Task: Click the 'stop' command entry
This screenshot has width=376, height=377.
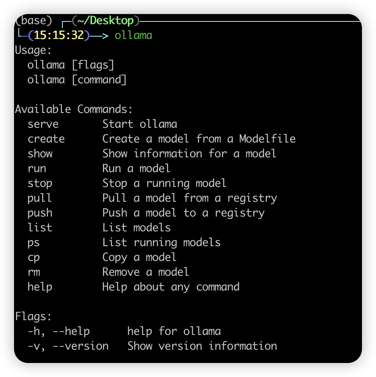Action: pos(40,183)
